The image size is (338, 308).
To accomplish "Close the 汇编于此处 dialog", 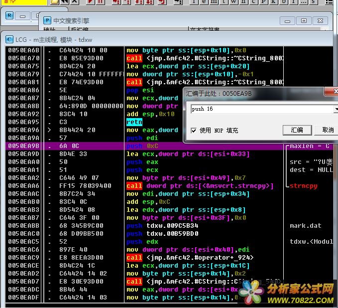I will tap(333, 91).
